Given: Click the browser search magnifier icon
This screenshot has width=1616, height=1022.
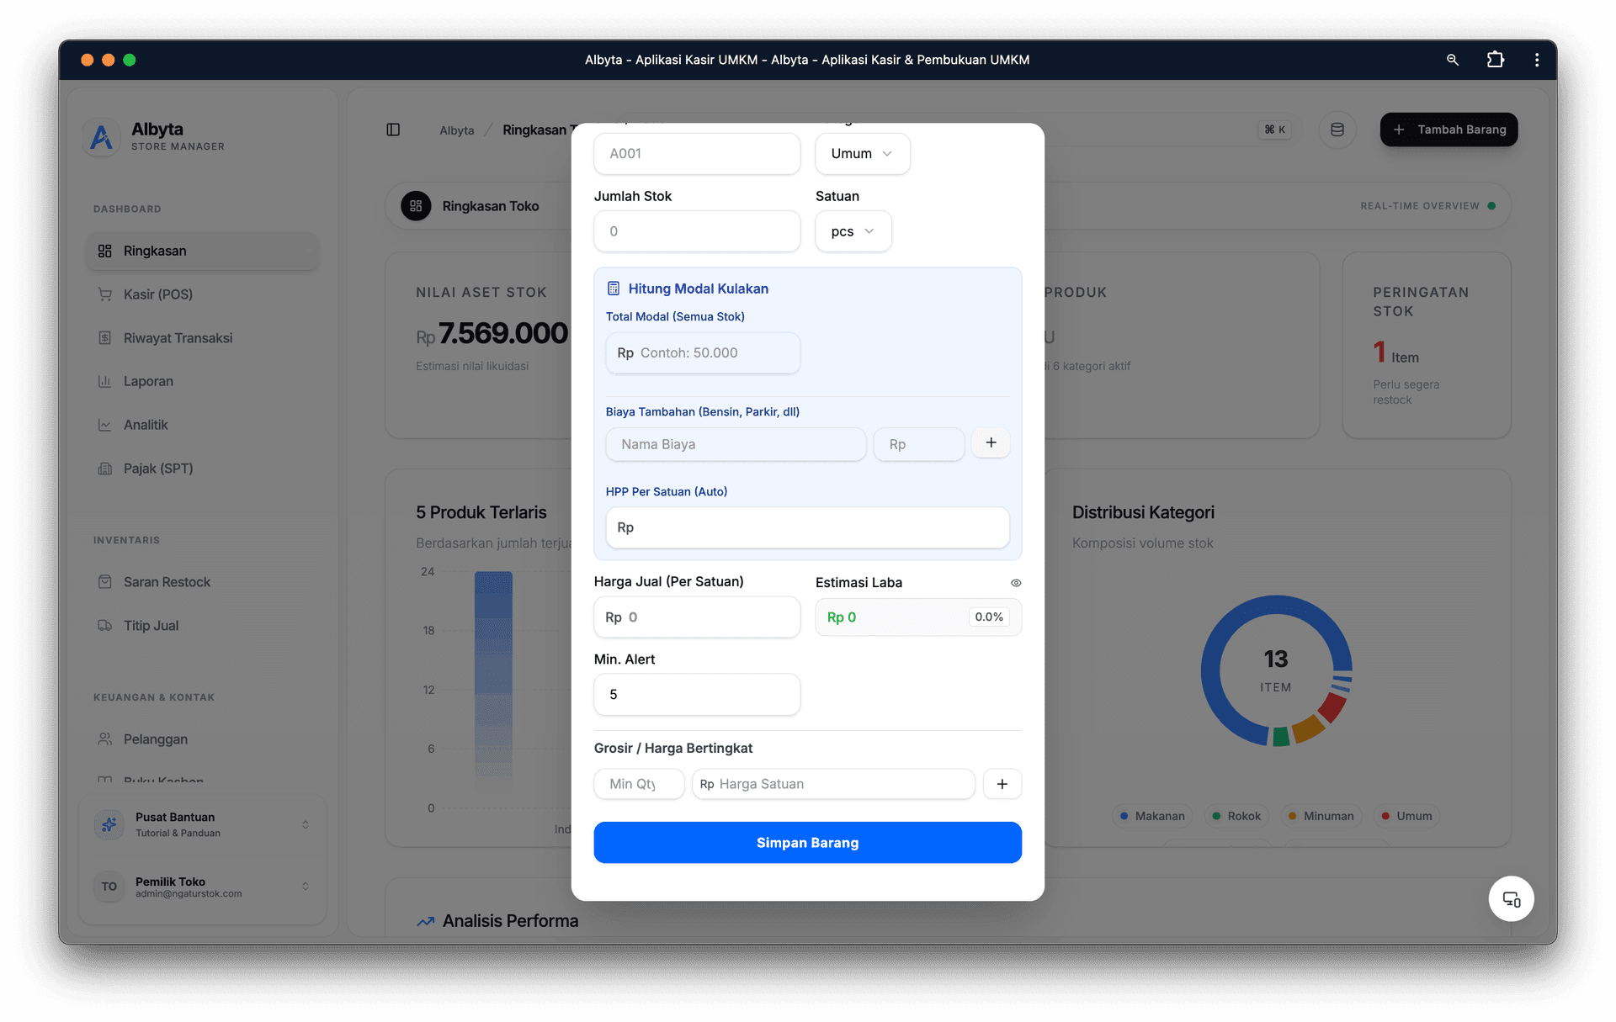Looking at the screenshot, I should 1452,60.
